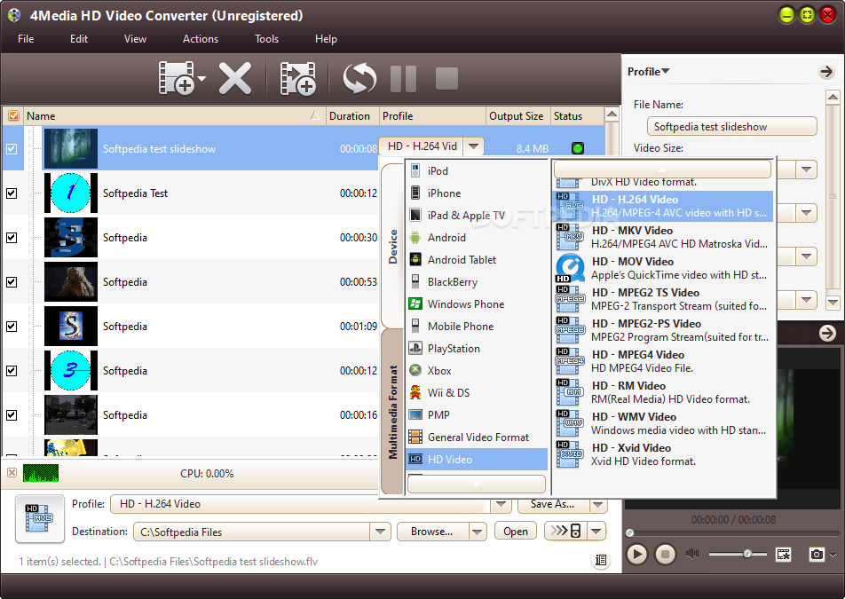Open the Browse button dropdown arrow
Image resolution: width=845 pixels, height=599 pixels.
(x=477, y=532)
